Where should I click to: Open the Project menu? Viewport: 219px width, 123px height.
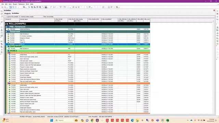pyautogui.click(x=15, y=4)
